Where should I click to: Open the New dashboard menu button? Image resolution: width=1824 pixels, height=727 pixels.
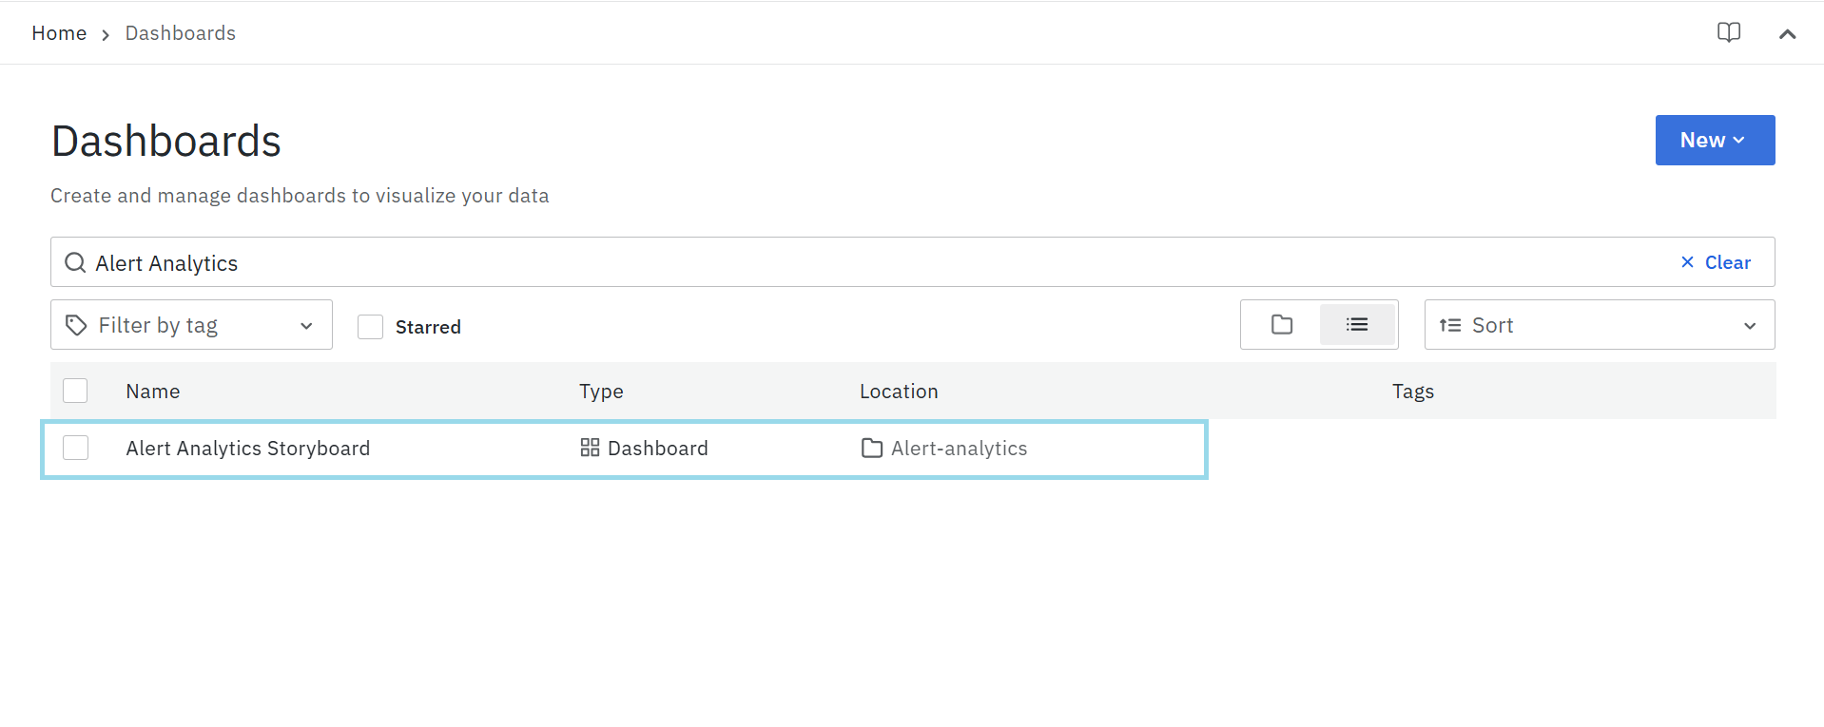pos(1714,140)
